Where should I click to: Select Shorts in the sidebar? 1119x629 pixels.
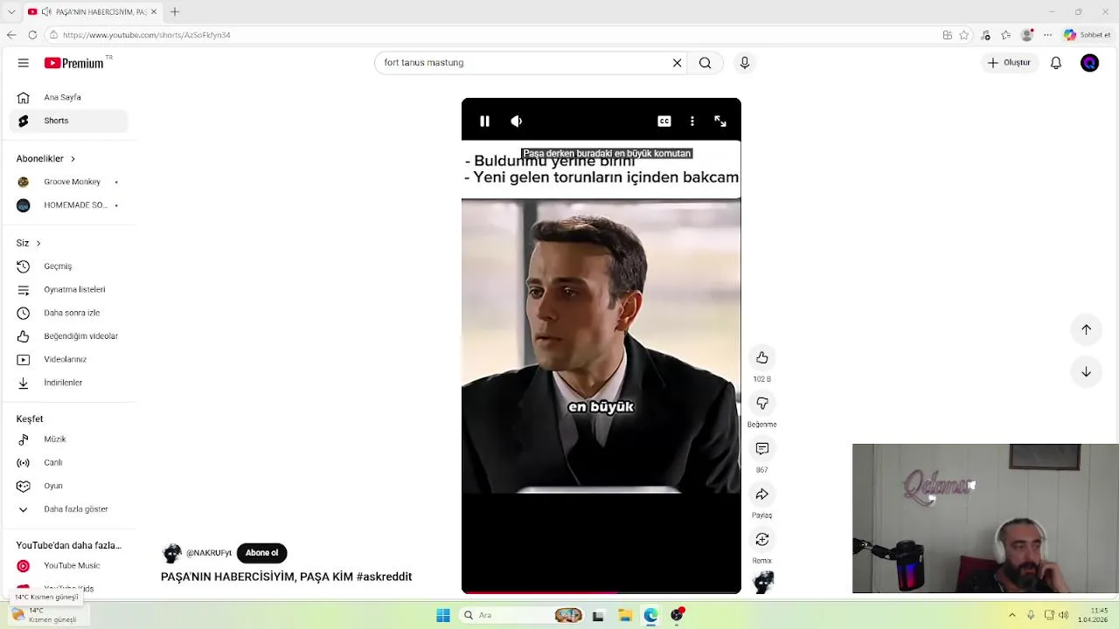68,121
